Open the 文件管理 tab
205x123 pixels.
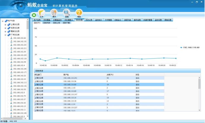[108, 20]
